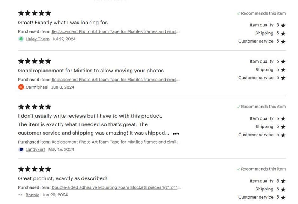This screenshot has width=298, height=204.
Task: Click the Customer service star in Carmichael's review
Action: (283, 78)
